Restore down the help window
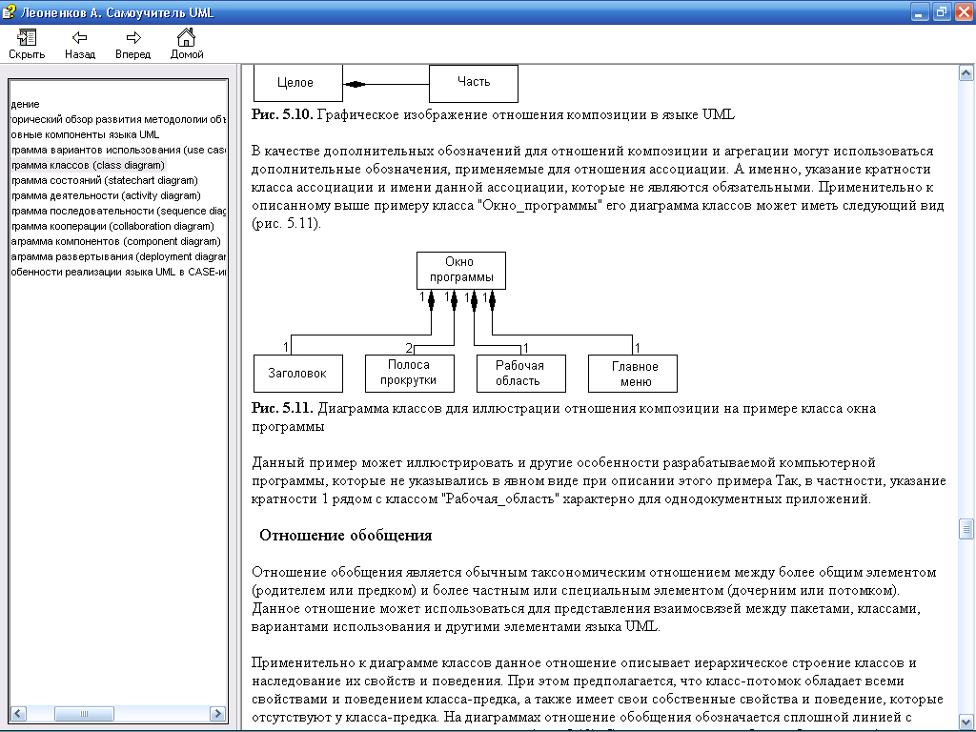 coord(942,11)
